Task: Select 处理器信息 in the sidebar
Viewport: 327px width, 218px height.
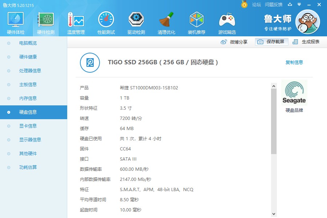Action: click(30, 71)
